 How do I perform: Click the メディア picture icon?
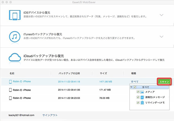(x=142, y=92)
